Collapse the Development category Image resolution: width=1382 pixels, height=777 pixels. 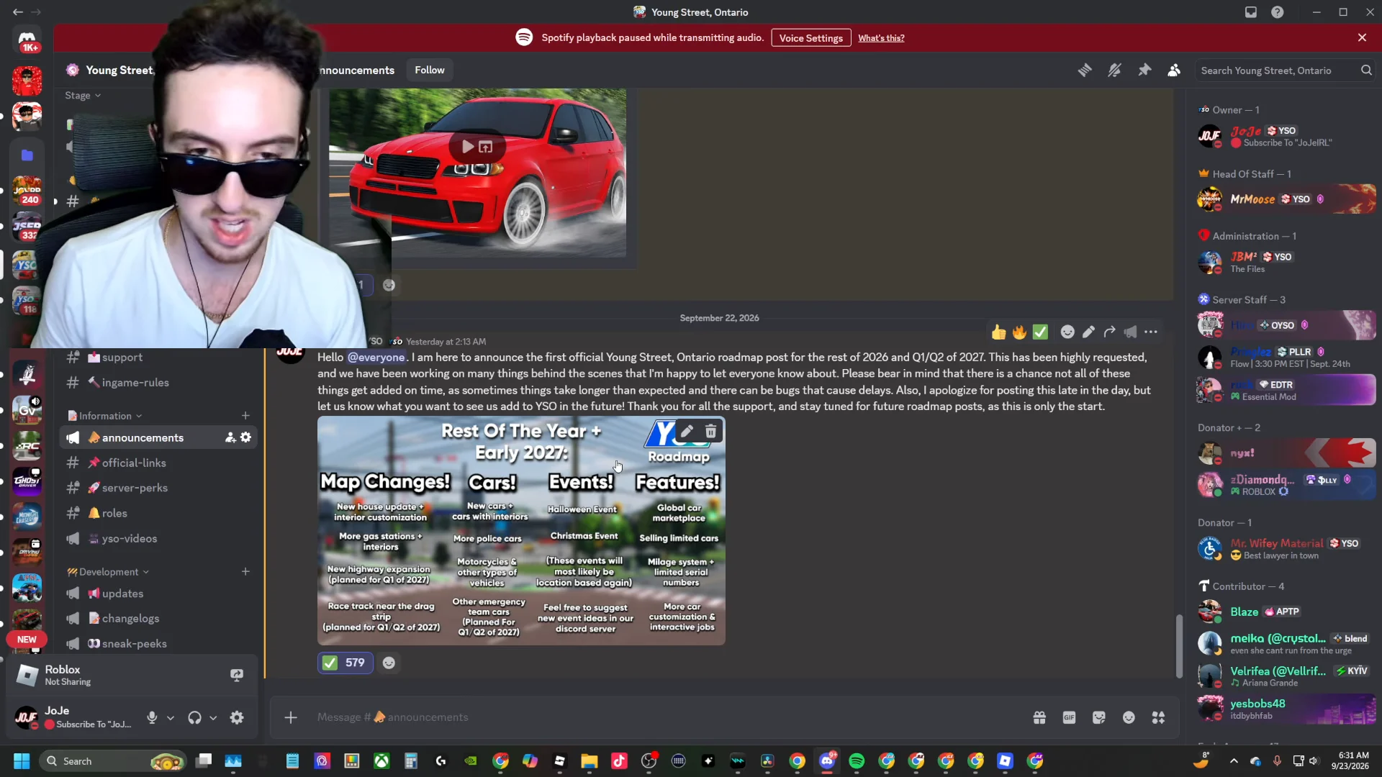pos(108,572)
